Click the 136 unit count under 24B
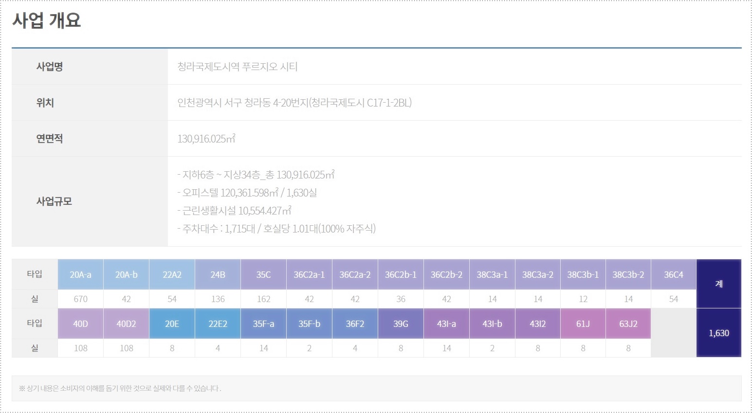This screenshot has width=752, height=413. [218, 299]
